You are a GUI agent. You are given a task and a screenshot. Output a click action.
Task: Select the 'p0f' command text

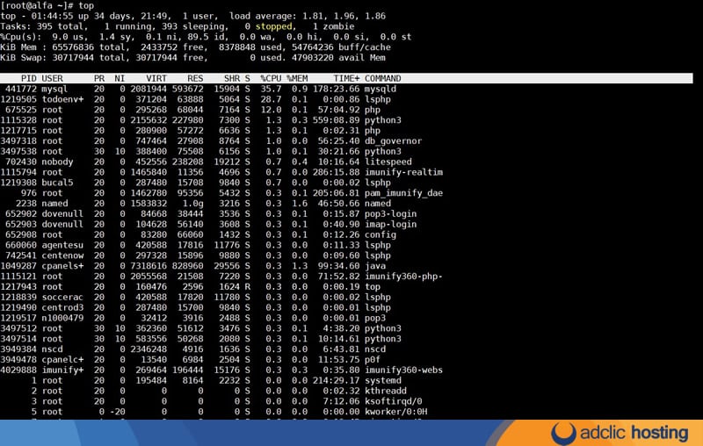[x=372, y=360]
